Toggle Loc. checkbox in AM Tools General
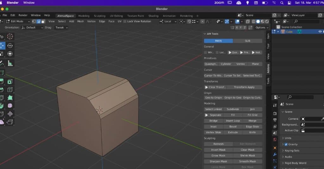 coord(217,52)
